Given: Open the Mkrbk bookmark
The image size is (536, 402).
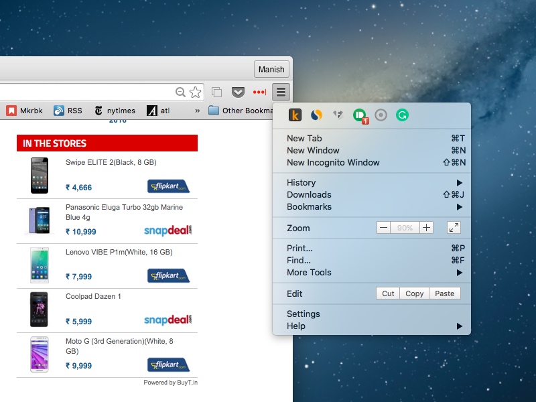Looking at the screenshot, I should point(24,111).
